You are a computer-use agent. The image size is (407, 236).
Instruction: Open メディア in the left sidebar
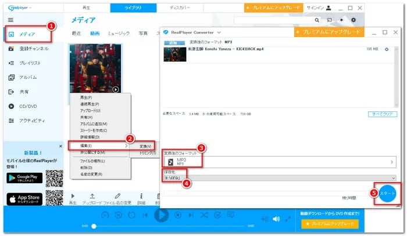[27, 34]
